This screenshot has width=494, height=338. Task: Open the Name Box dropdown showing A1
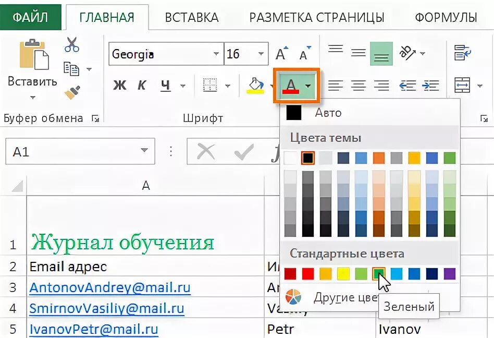click(146, 151)
